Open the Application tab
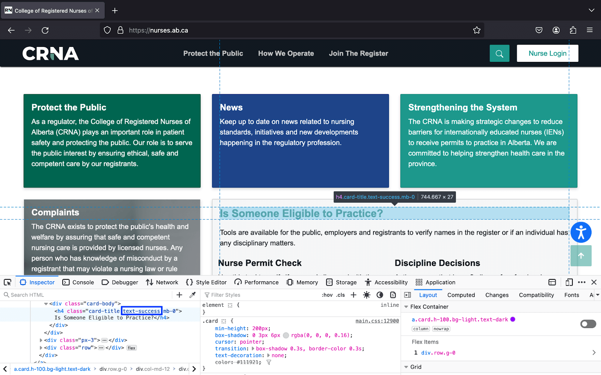 (435, 282)
